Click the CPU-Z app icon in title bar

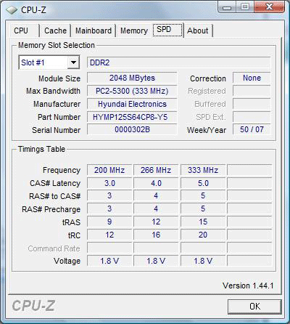point(12,10)
